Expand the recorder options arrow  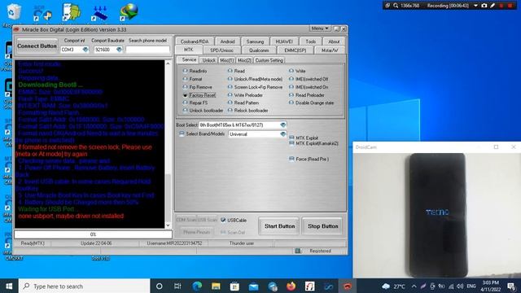[475, 6]
